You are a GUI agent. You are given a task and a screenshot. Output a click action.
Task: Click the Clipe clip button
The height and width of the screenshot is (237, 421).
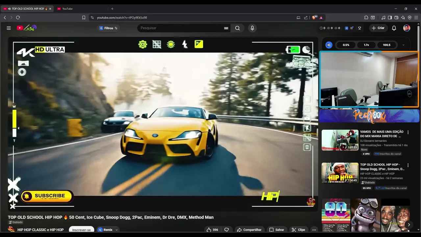(298, 230)
